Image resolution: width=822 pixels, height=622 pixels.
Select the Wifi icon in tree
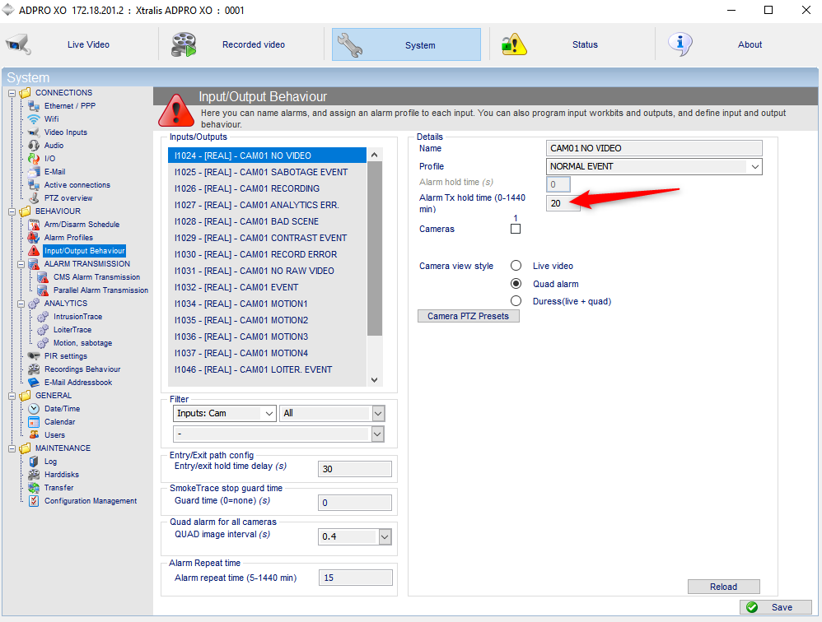click(34, 118)
